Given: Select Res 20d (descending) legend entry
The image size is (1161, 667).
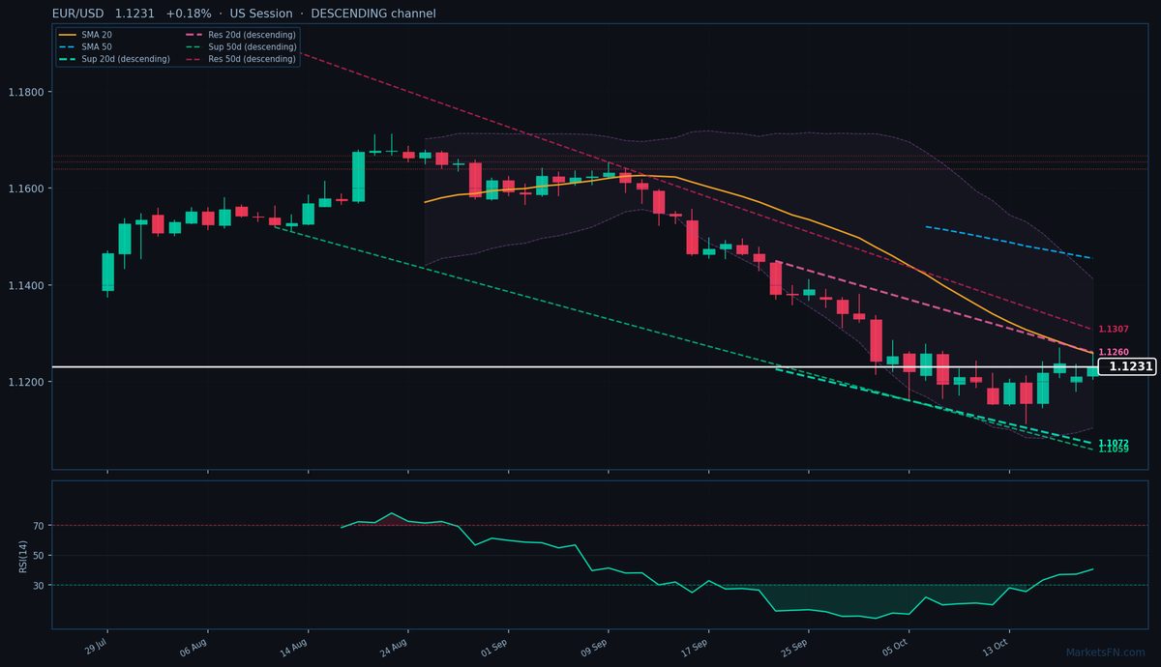Looking at the screenshot, I should click(240, 35).
